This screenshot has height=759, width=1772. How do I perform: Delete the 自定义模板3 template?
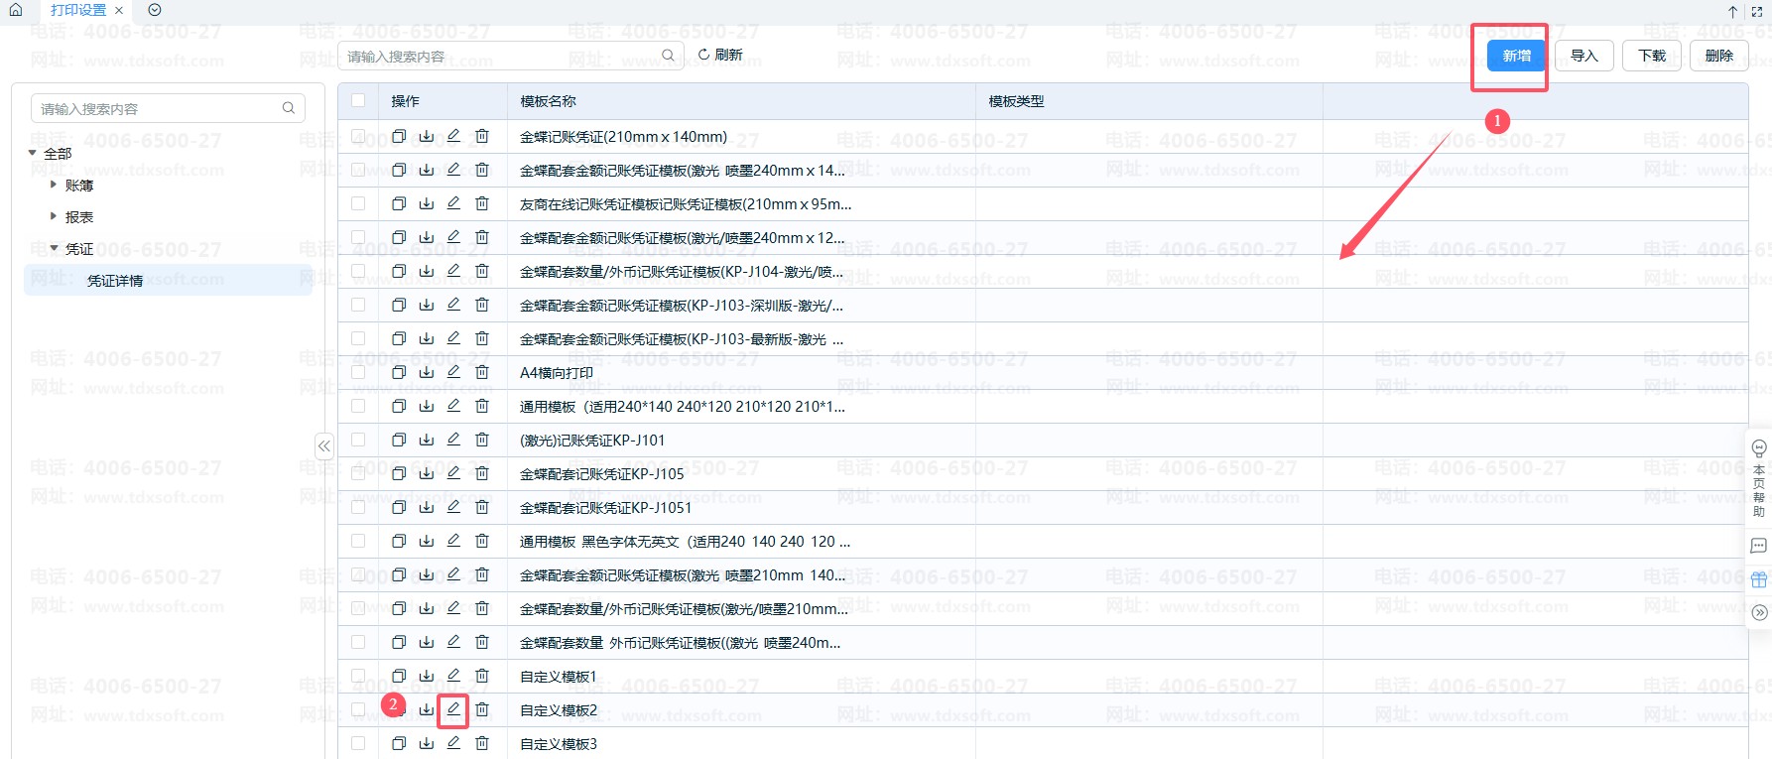click(x=482, y=742)
